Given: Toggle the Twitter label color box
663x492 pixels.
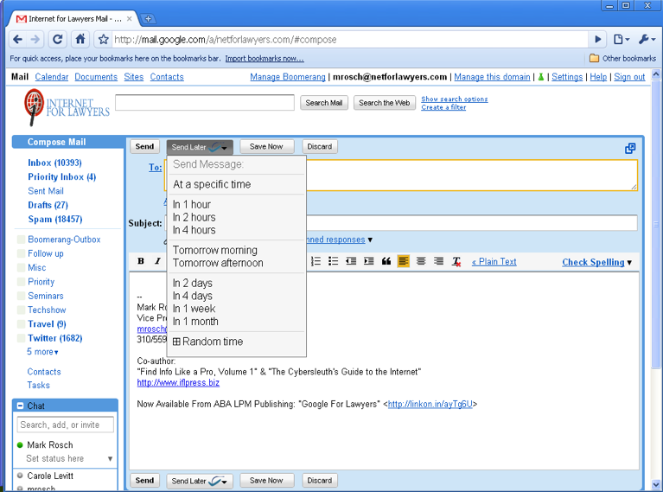Looking at the screenshot, I should coord(21,338).
